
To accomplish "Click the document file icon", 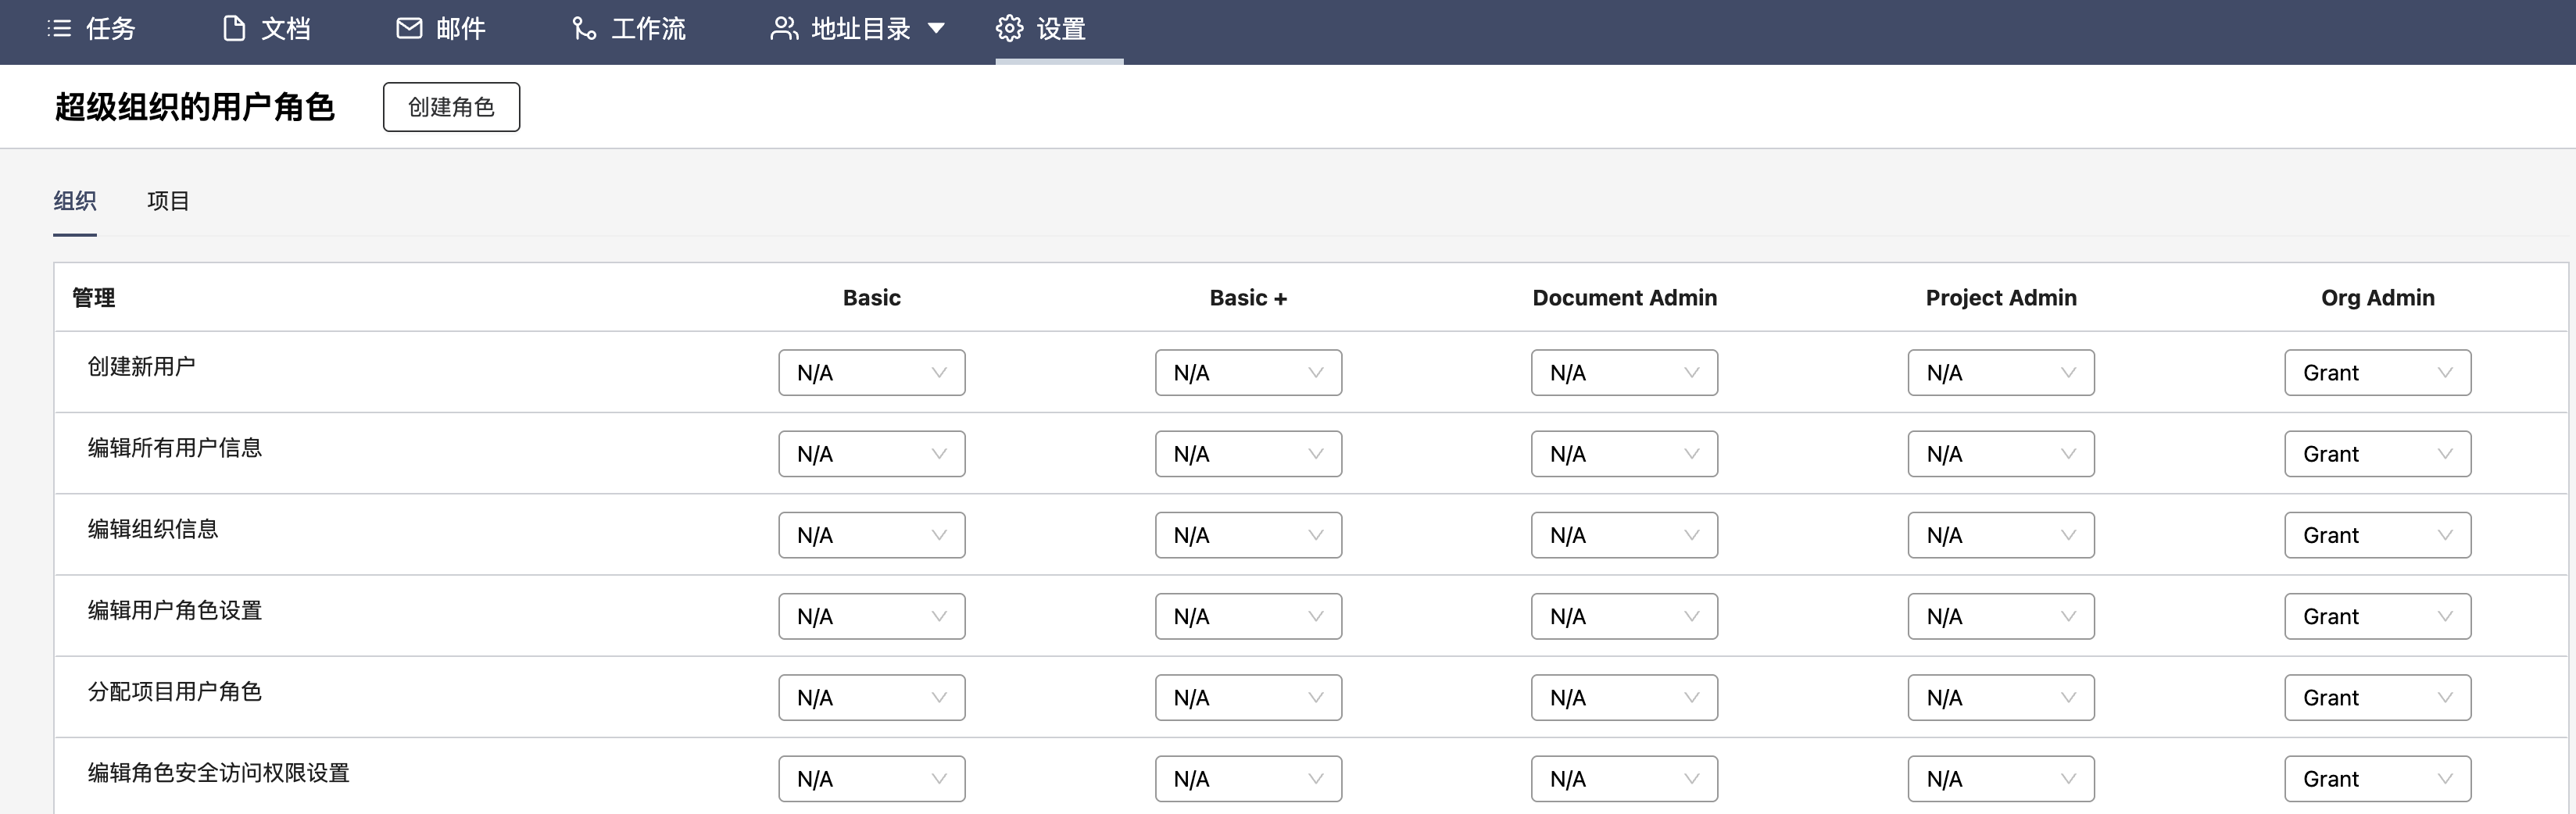I will 234,29.
